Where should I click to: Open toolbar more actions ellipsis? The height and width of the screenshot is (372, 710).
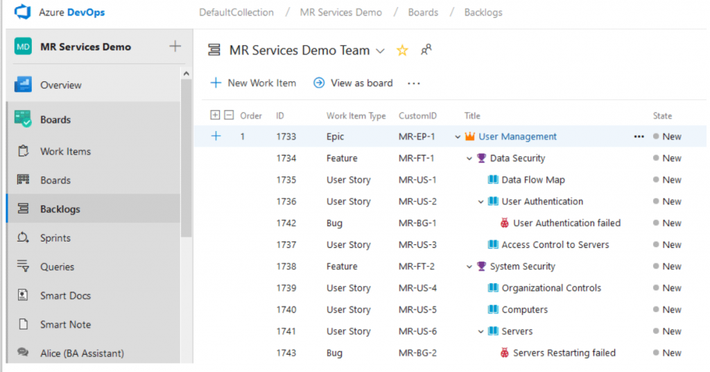pyautogui.click(x=413, y=83)
